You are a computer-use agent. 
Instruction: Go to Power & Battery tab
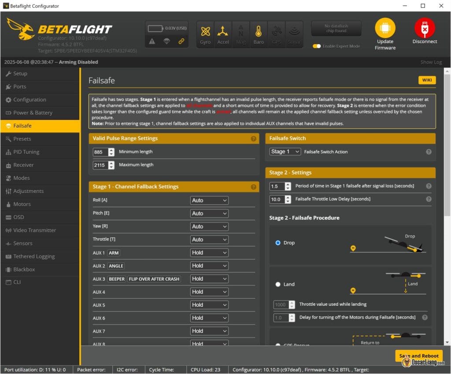pos(40,113)
